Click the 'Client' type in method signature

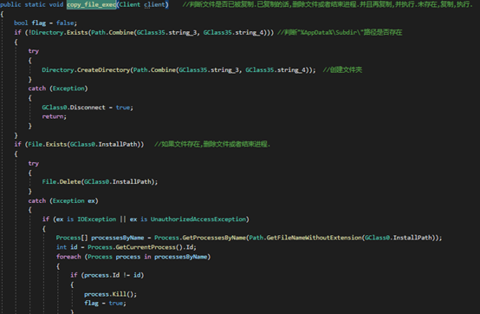pyautogui.click(x=130, y=4)
